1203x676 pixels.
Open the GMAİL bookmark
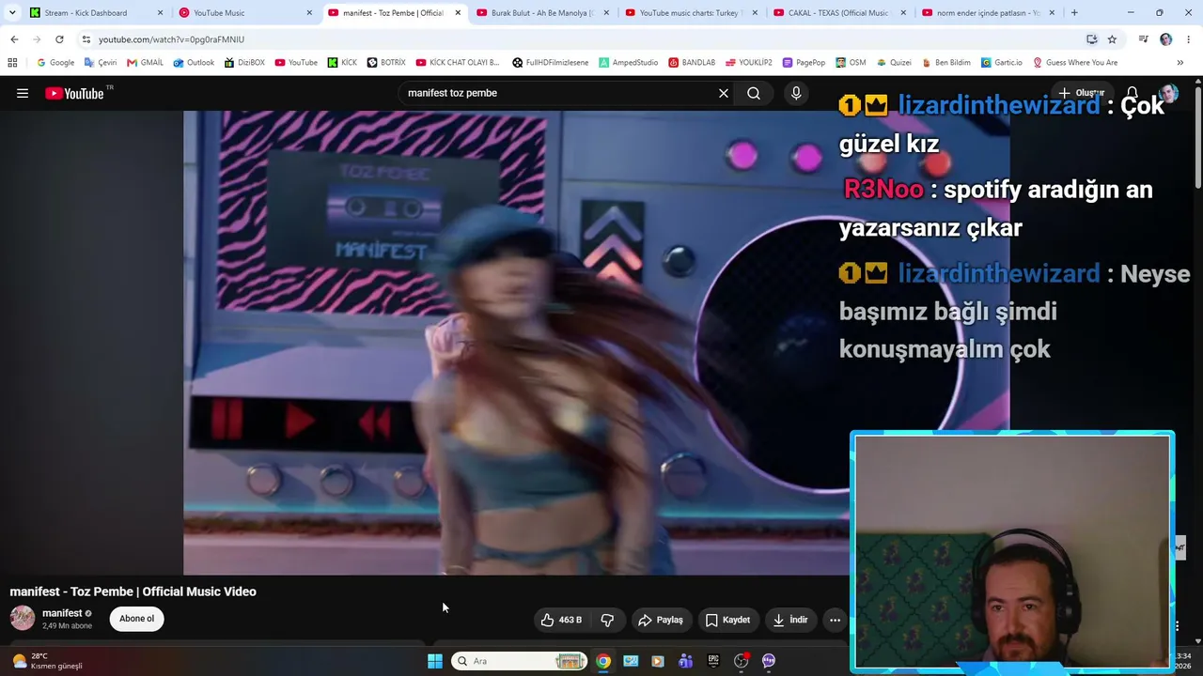pos(146,63)
